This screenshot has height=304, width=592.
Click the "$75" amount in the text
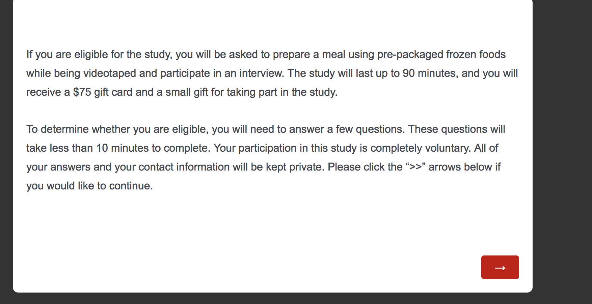pos(82,92)
